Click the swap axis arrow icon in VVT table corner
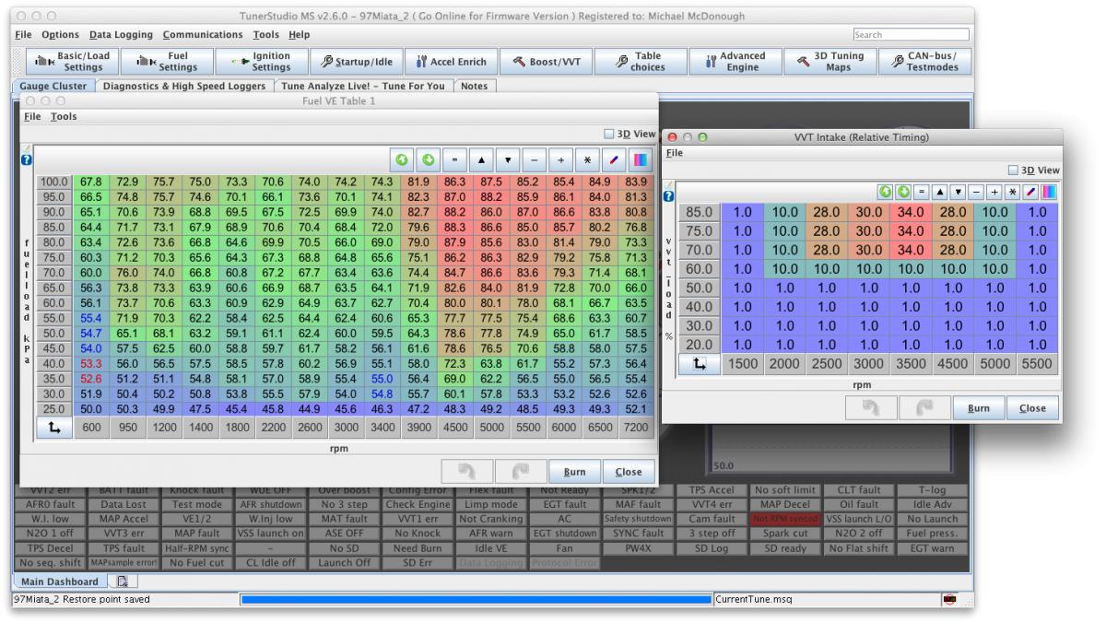This screenshot has height=623, width=1106. [x=699, y=364]
